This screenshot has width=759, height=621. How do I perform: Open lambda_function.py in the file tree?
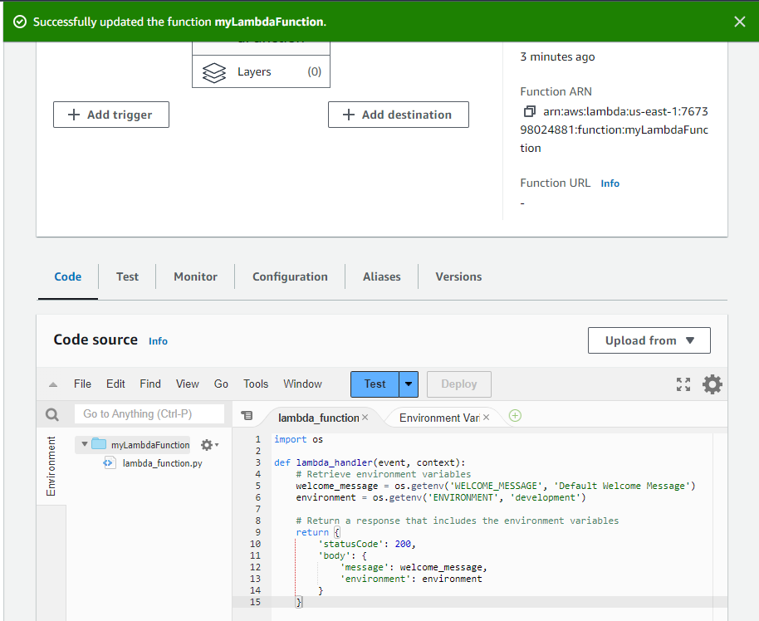coord(162,463)
